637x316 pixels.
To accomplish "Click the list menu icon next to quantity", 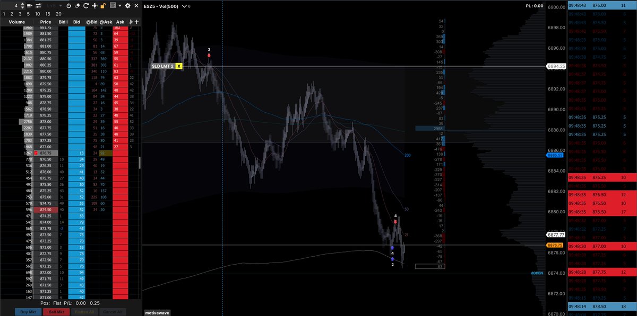I will click(29, 6).
